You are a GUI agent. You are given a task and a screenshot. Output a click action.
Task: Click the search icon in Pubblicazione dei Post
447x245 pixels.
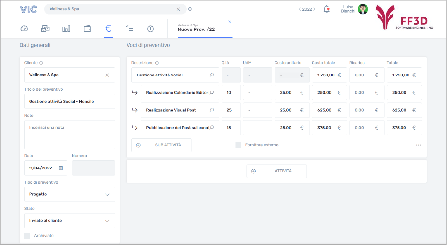(212, 127)
